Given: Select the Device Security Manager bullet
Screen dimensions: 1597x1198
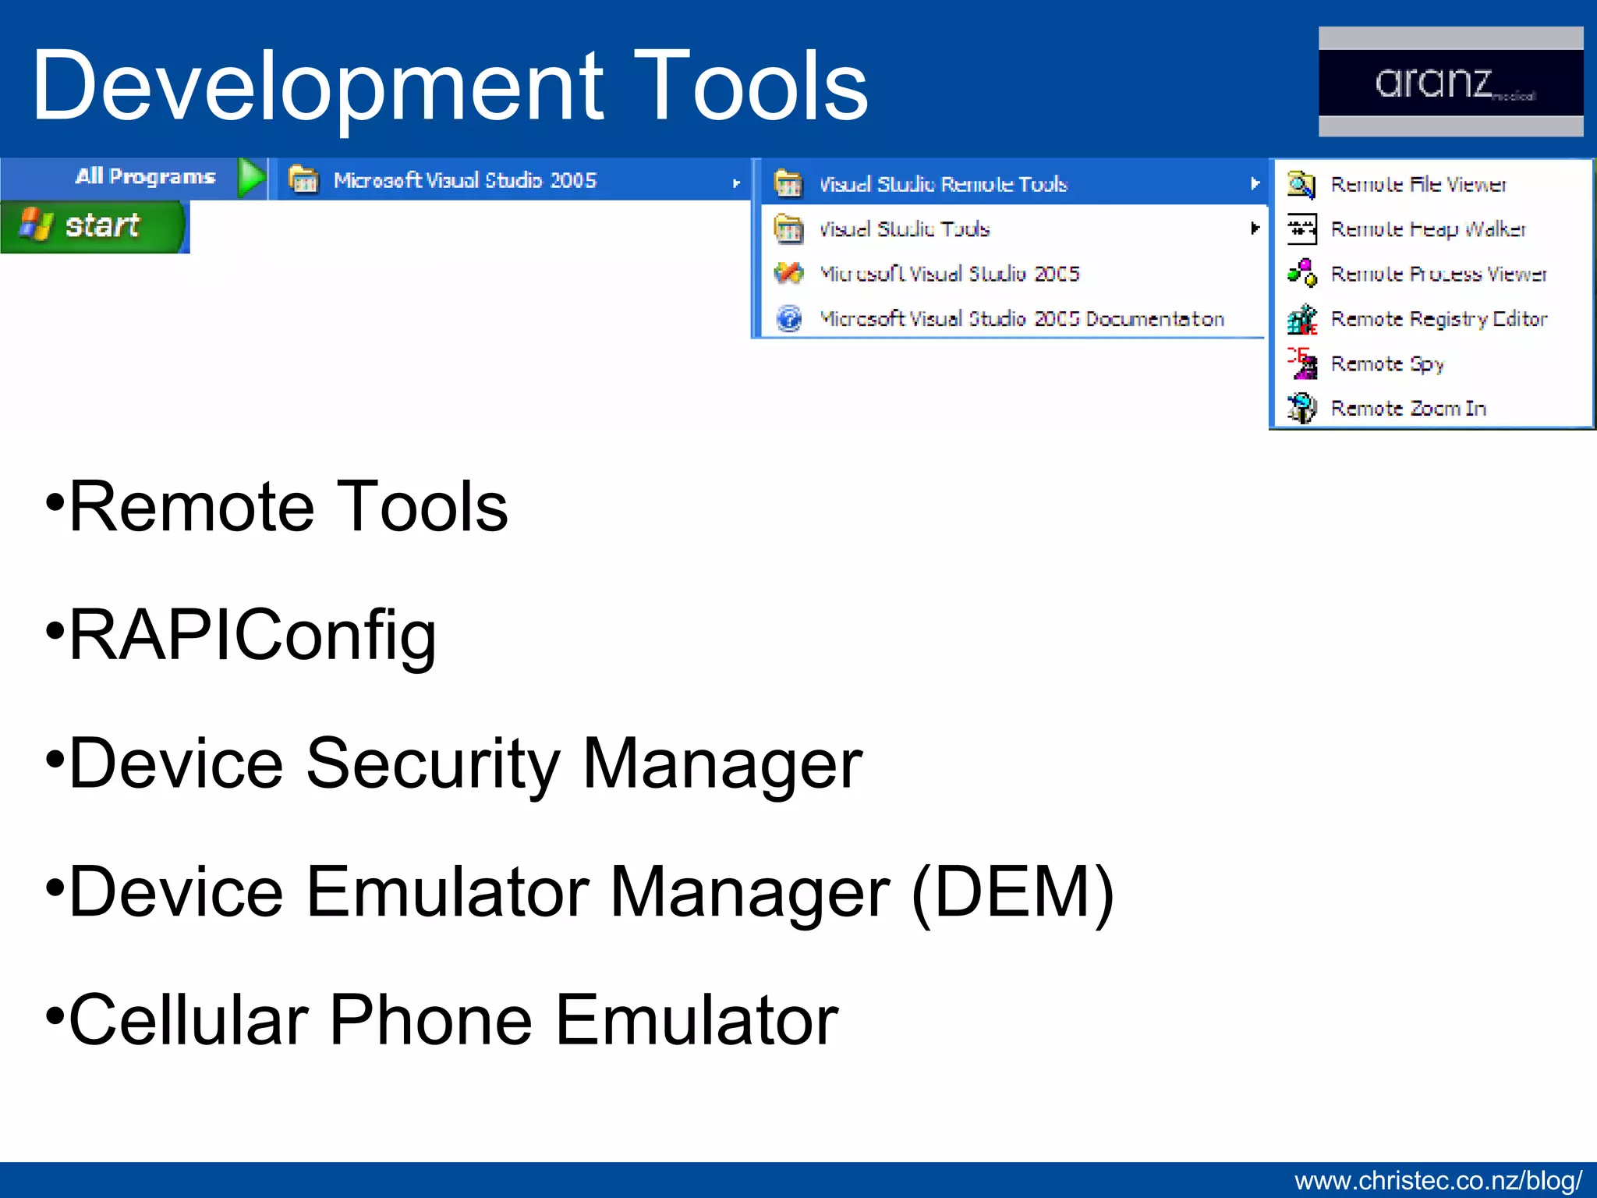Looking at the screenshot, I should (466, 764).
